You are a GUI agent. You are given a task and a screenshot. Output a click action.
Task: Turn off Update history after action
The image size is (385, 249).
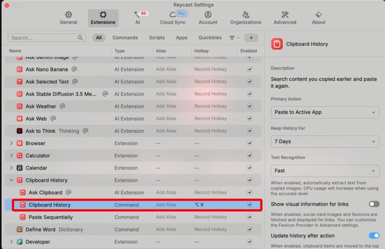coord(374,236)
